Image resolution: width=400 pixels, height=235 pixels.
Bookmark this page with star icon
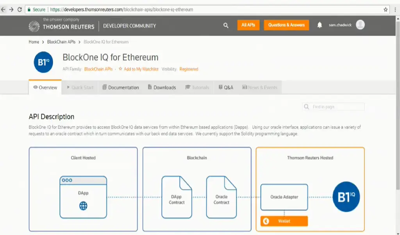[x=386, y=9]
